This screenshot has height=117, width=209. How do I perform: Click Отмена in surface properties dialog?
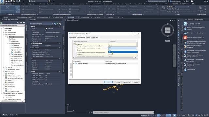[x=118, y=82]
